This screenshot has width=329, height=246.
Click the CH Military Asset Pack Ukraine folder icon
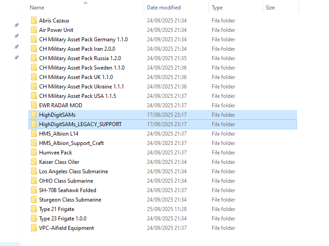[34, 87]
